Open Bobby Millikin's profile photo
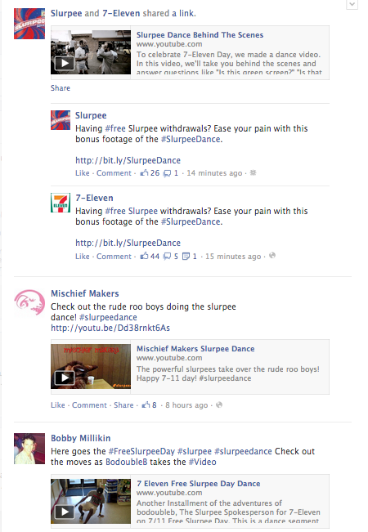This screenshot has height=532, width=368. coord(29,449)
